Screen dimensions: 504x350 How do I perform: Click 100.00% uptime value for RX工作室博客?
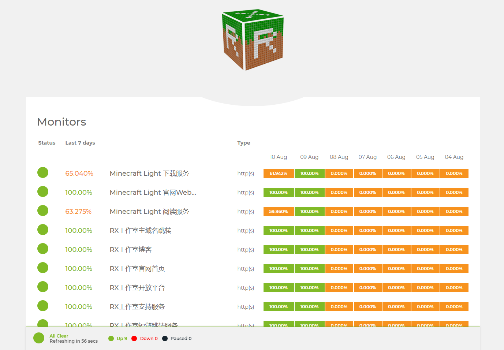[79, 250]
